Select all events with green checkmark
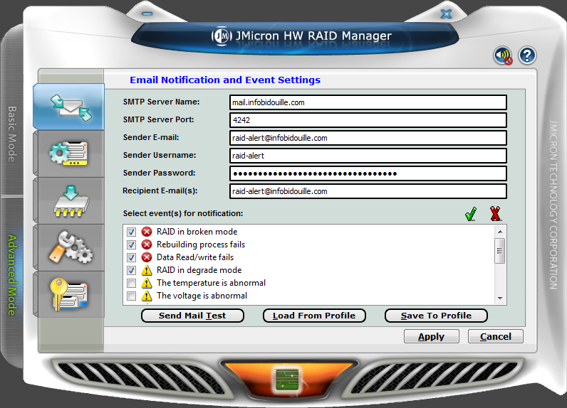Screen dimensions: 567x408 (471, 213)
